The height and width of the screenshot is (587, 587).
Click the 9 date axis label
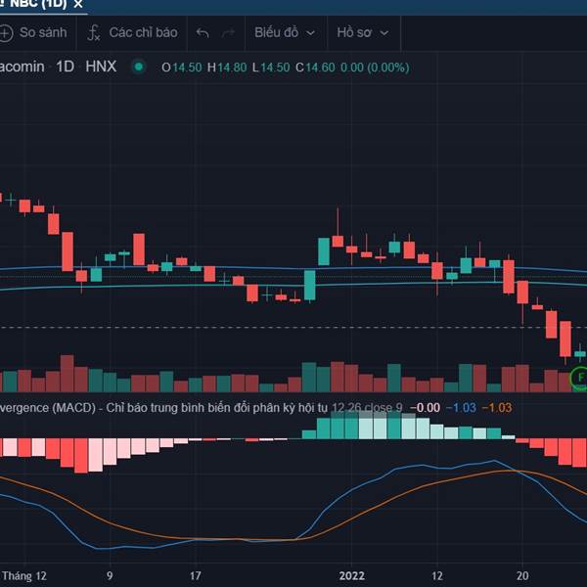pos(110,576)
